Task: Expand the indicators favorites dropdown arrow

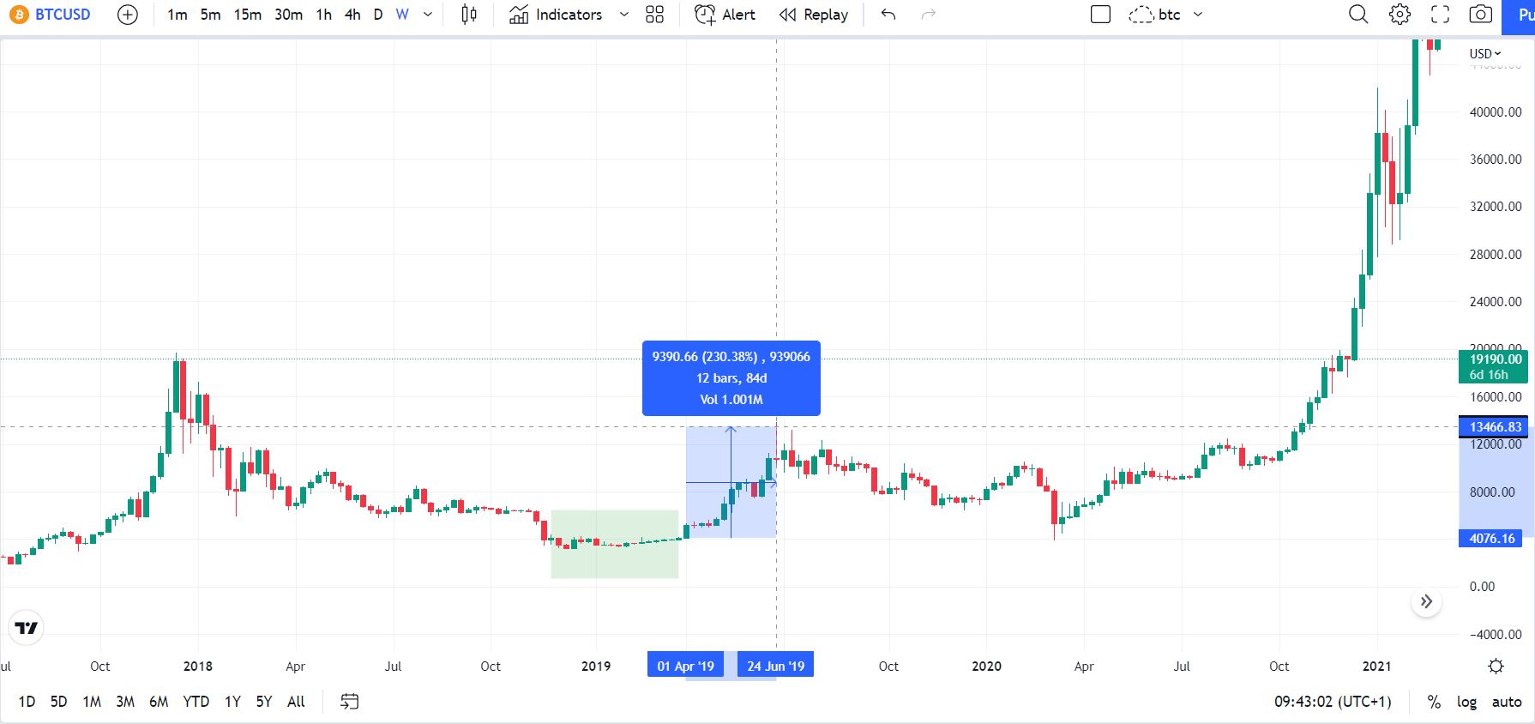Action: (x=624, y=15)
